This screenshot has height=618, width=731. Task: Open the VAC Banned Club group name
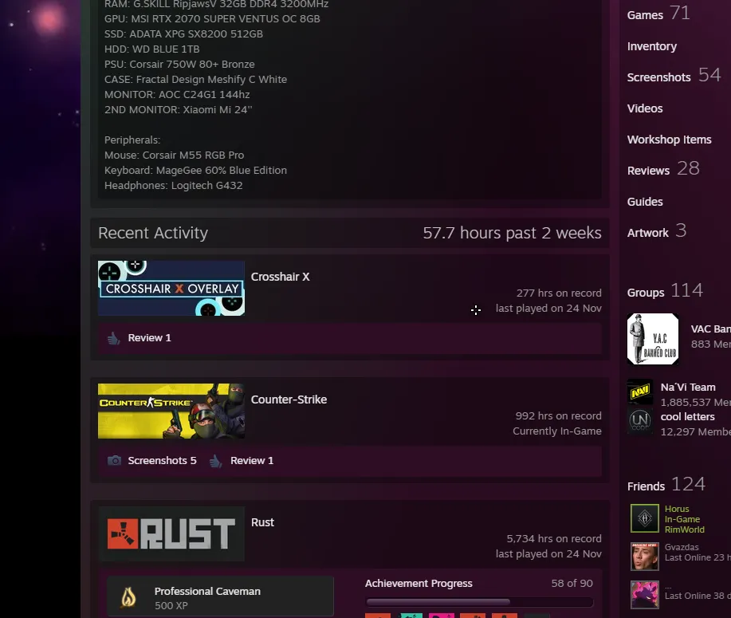point(710,329)
